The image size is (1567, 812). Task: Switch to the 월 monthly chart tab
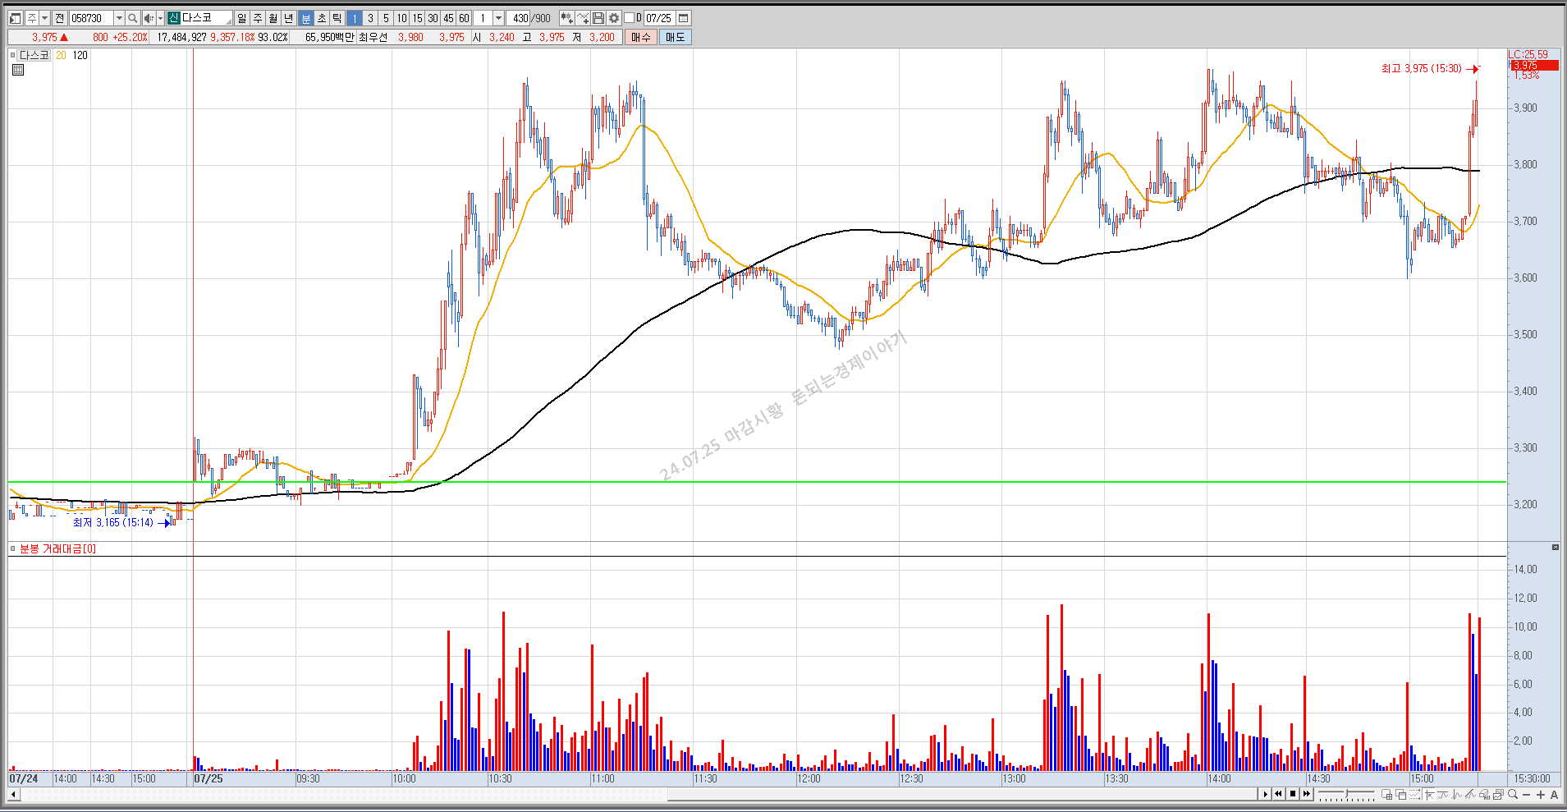pos(273,18)
